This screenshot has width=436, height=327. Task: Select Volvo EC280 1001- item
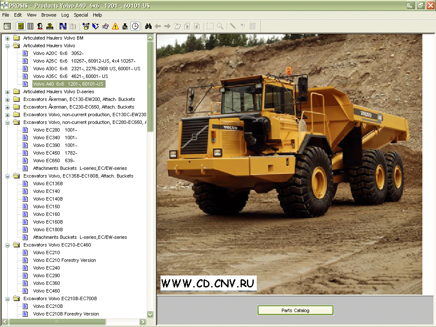click(55, 130)
